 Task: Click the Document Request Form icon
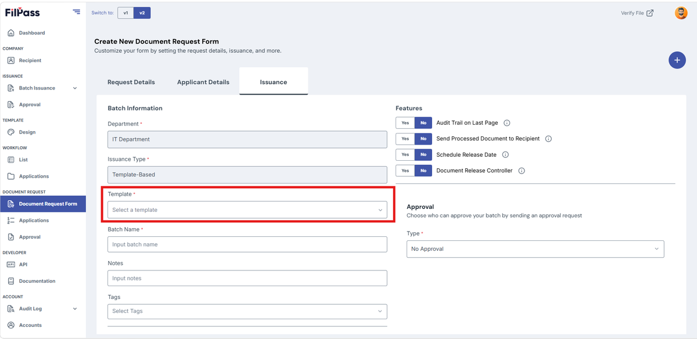coord(10,204)
